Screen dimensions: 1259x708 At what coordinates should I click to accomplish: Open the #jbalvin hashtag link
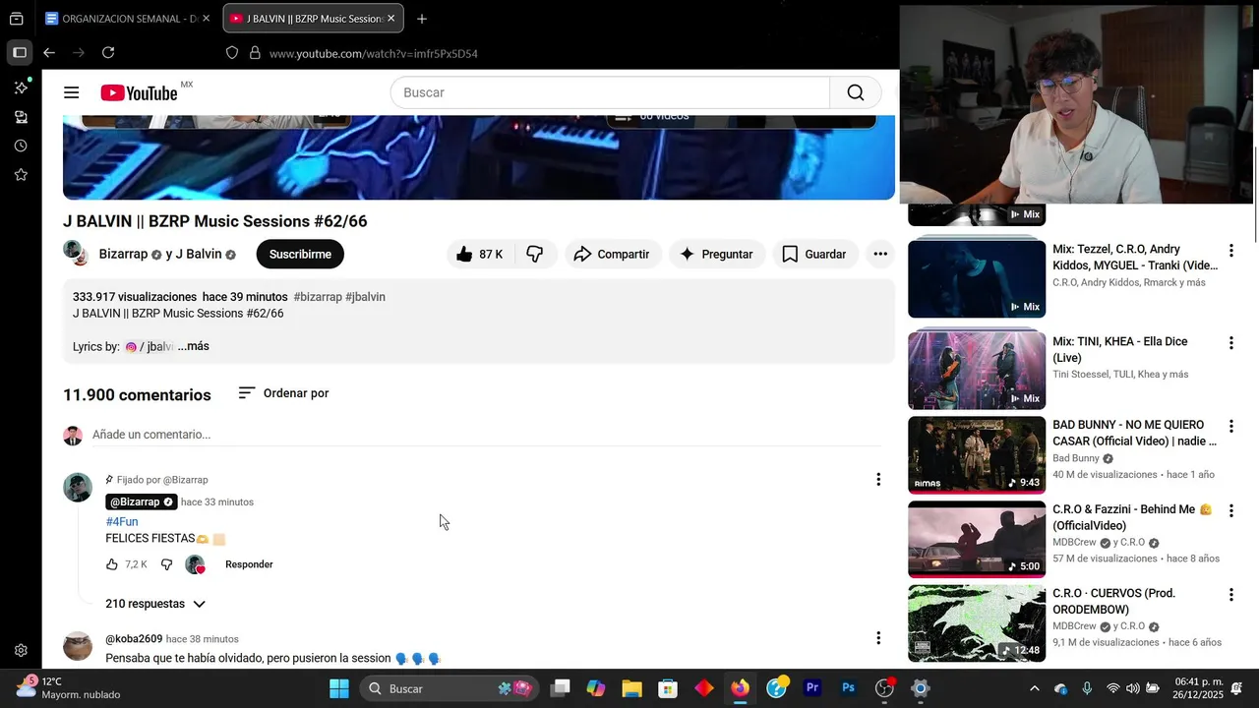coord(366,297)
